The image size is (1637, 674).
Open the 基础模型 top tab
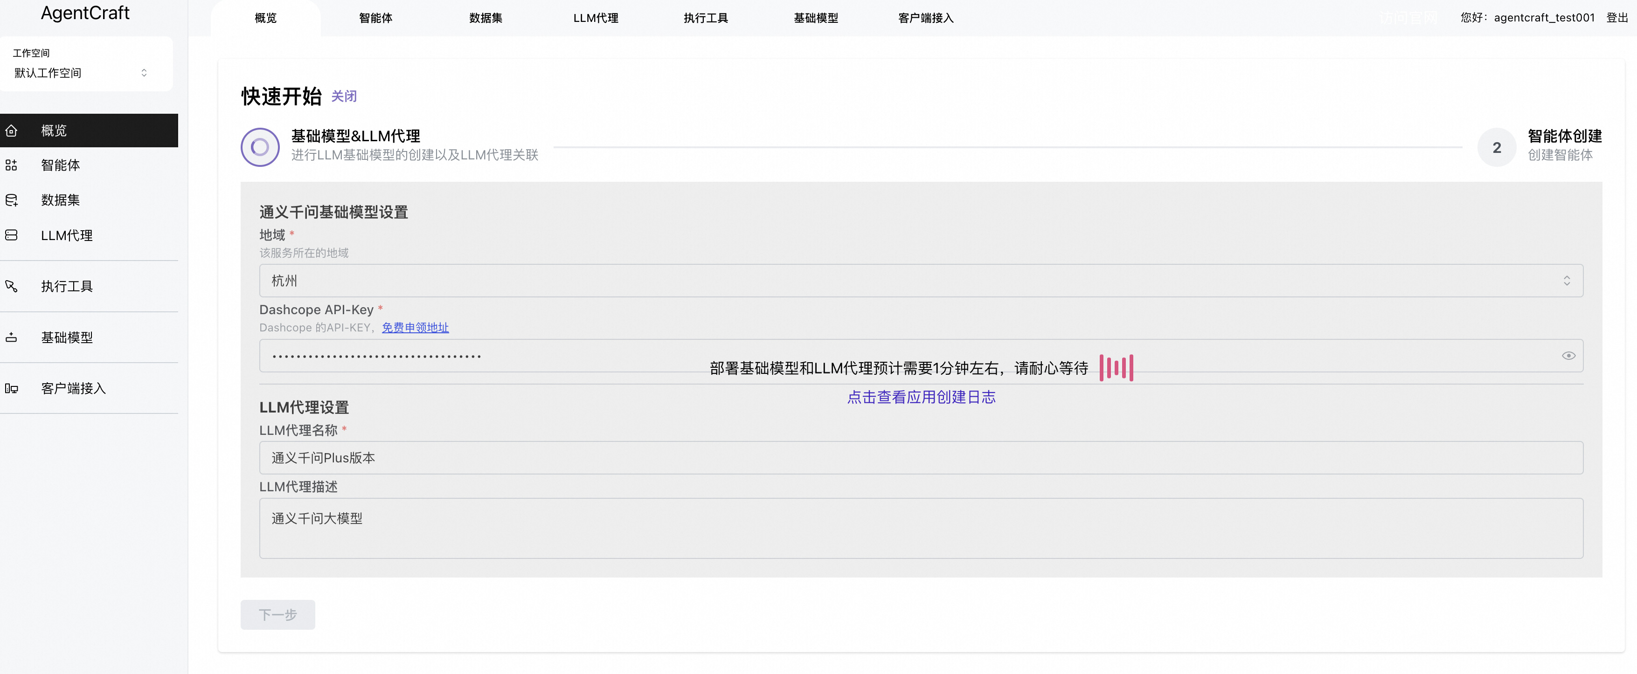[815, 19]
